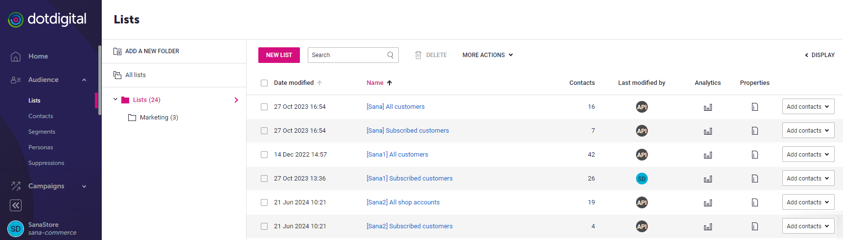Open the [Sana2] All shop accounts list
This screenshot has height=240, width=843.
tap(403, 202)
